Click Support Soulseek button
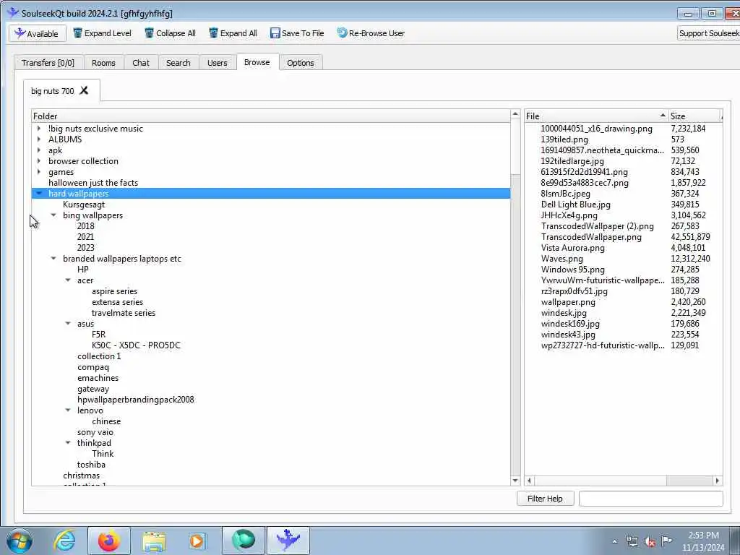Screen dimensions: 740x555 click(x=708, y=33)
